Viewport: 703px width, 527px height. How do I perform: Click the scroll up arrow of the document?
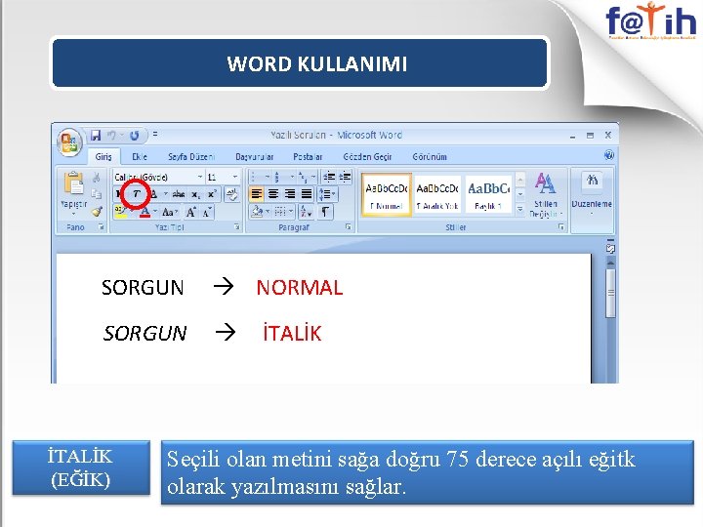point(610,262)
